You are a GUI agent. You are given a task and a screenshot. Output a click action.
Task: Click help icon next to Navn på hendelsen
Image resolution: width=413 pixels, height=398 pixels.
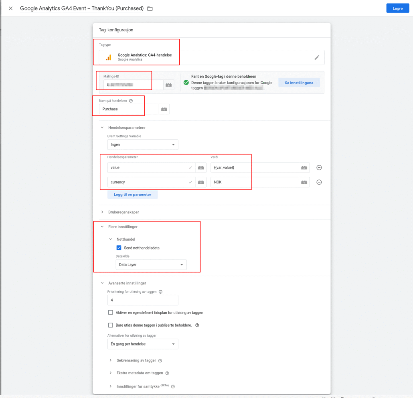tap(131, 101)
